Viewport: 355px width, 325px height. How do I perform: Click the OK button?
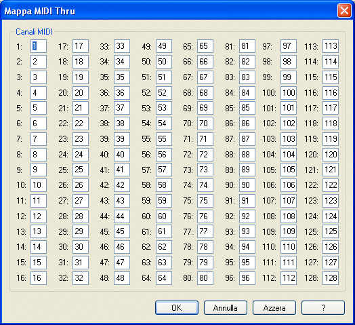point(177,308)
